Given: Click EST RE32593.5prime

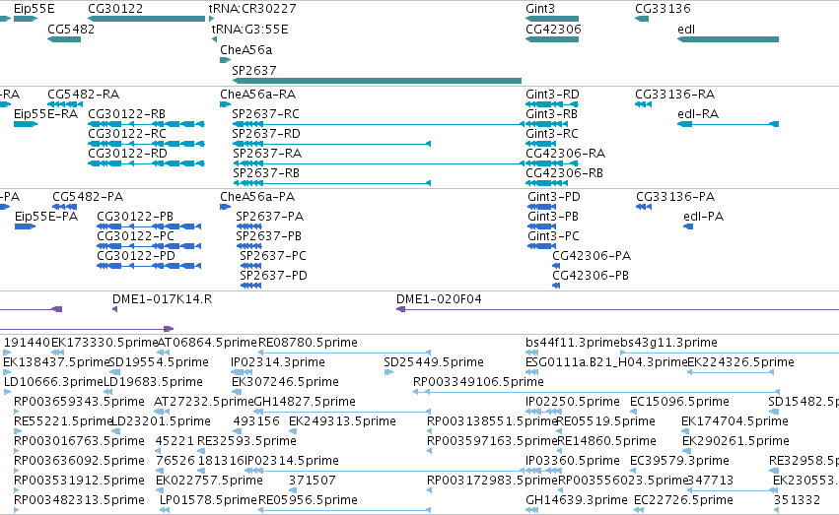Looking at the screenshot, I should pyautogui.click(x=246, y=441).
